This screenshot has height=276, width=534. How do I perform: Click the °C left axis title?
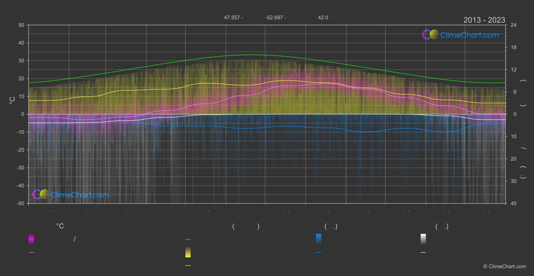[x=12, y=100]
